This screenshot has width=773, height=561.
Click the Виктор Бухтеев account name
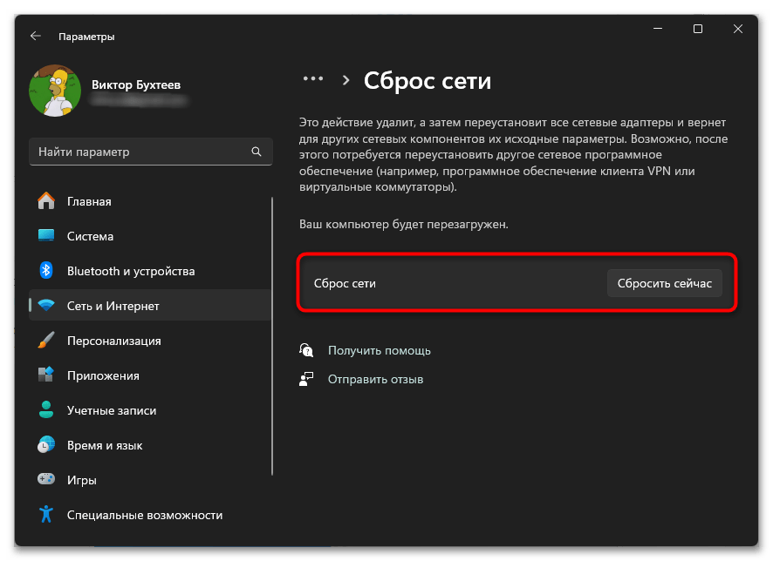tap(136, 84)
